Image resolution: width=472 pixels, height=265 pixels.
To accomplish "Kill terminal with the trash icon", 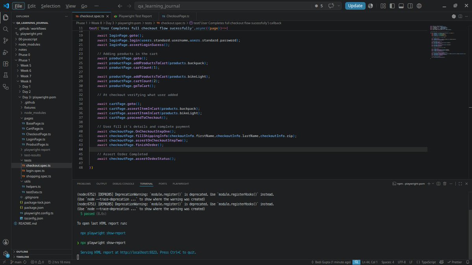I will pyautogui.click(x=444, y=183).
